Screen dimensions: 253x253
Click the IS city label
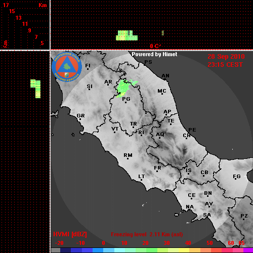(x=189, y=171)
